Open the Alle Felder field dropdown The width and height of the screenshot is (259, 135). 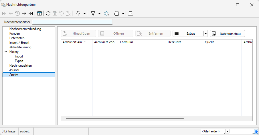click(x=227, y=131)
